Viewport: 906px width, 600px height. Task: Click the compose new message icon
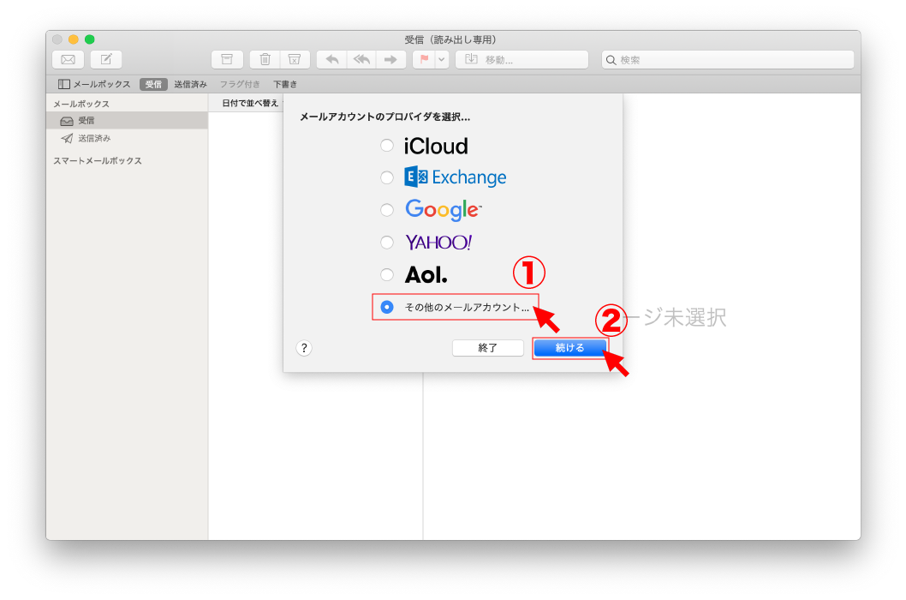pos(106,59)
